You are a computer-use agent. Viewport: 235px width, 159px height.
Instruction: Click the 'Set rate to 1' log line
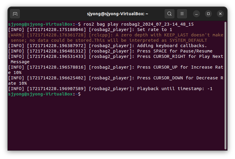(x=90, y=30)
